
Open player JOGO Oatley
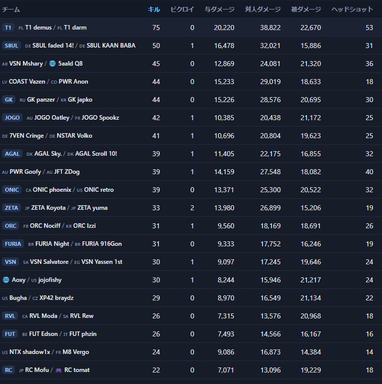point(52,118)
